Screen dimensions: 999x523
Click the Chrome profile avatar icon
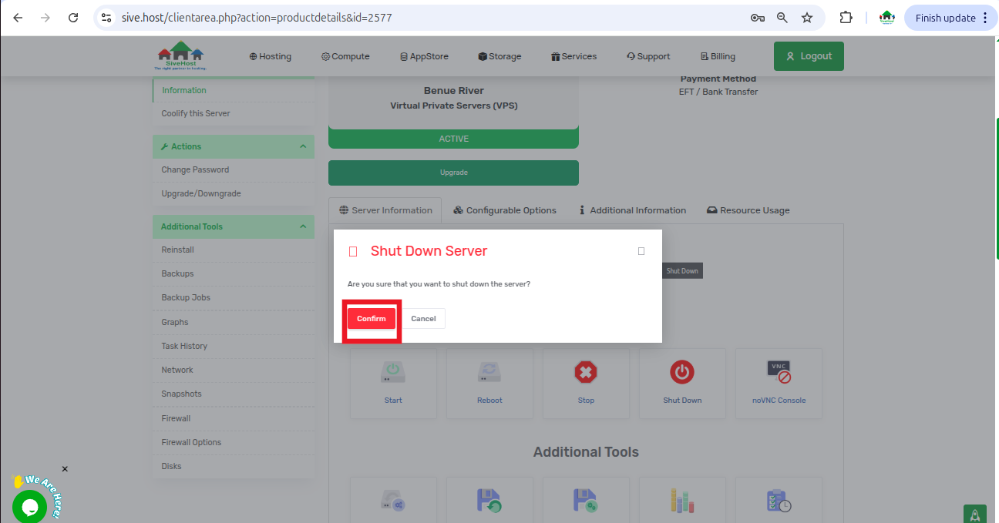coord(886,18)
